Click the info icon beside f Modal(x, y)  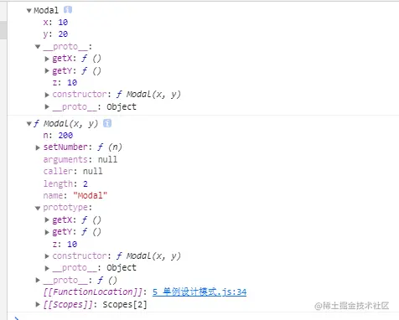point(107,123)
